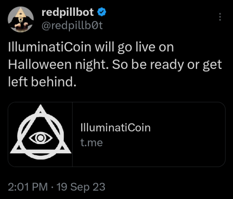The height and width of the screenshot is (199, 233).
Task: Open the IlluminatiCoin triangle logo thumbnail
Action: [40, 134]
